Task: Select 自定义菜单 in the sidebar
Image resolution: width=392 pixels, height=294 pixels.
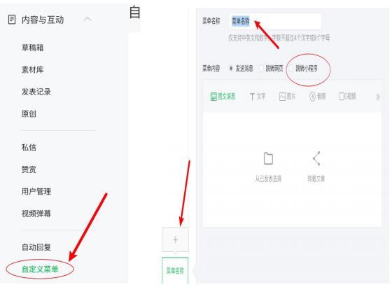Action: click(40, 269)
